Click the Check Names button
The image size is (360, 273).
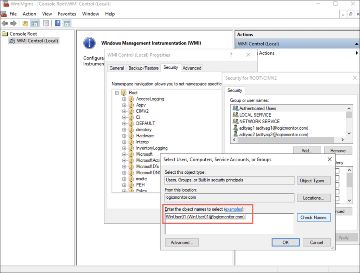314,217
